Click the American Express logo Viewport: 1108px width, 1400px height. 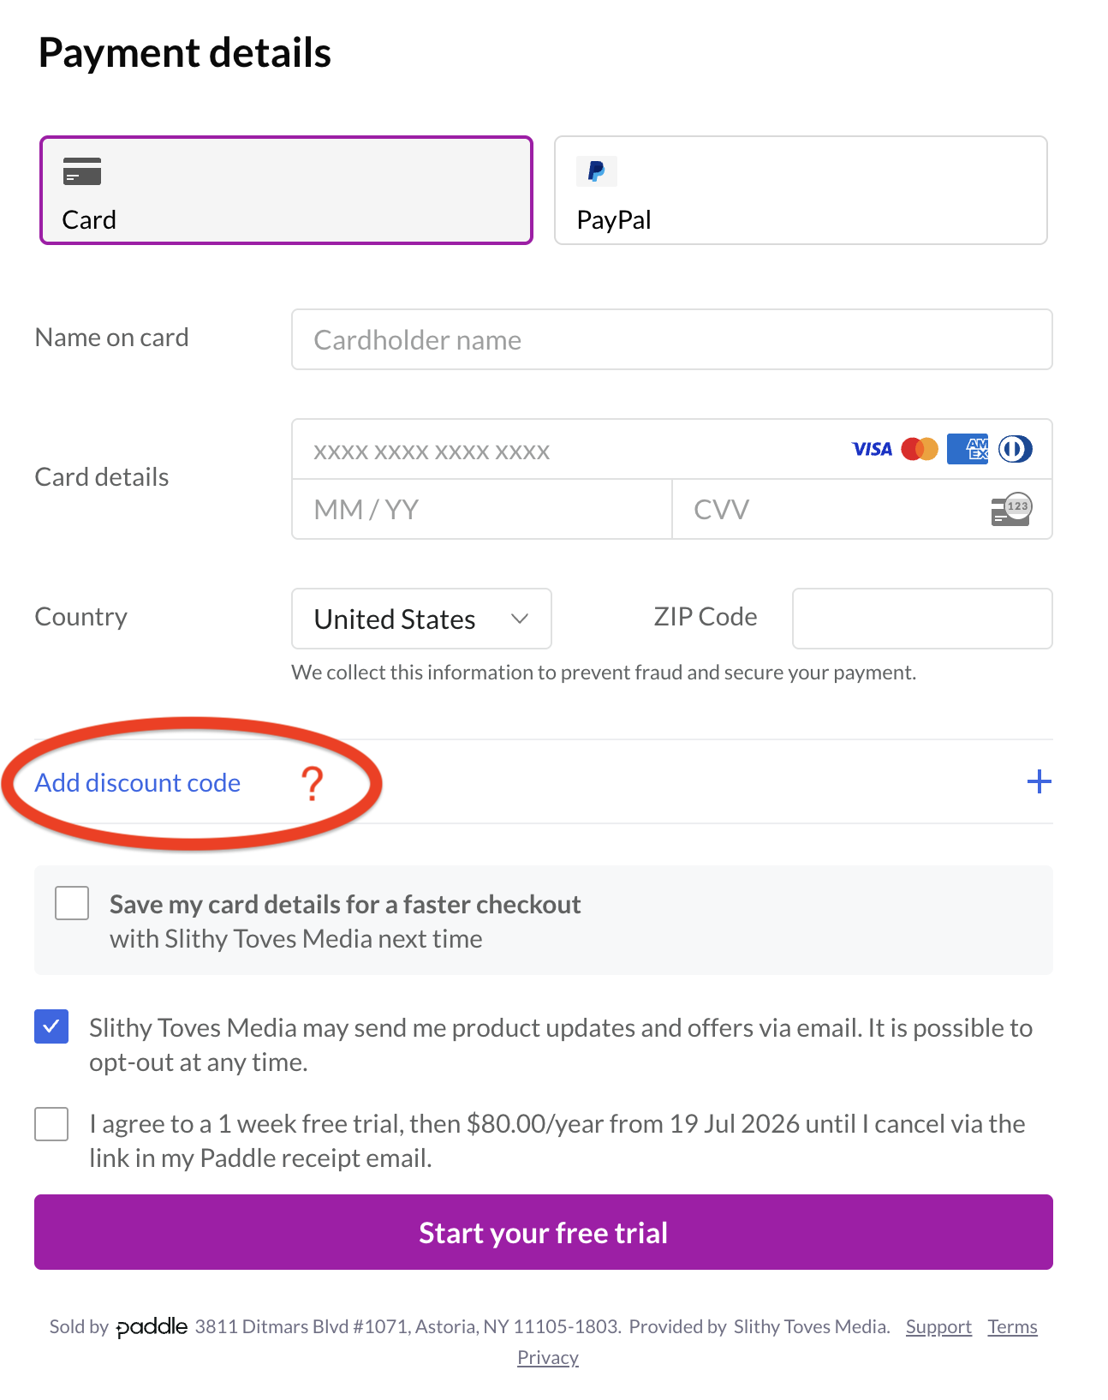click(968, 449)
